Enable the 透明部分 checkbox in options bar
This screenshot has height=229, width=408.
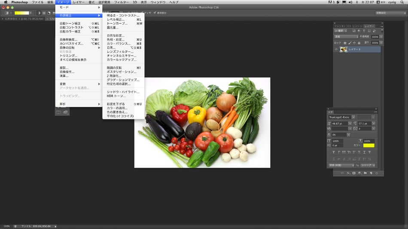[155, 13]
